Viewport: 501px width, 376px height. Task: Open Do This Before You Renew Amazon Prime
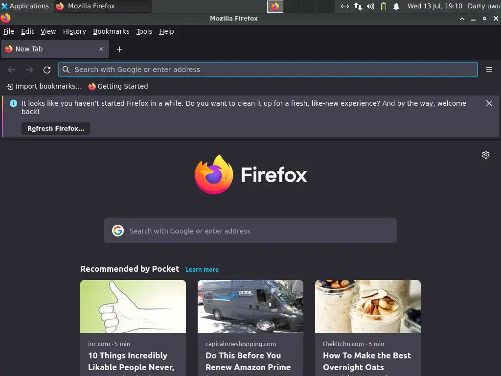[248, 361]
